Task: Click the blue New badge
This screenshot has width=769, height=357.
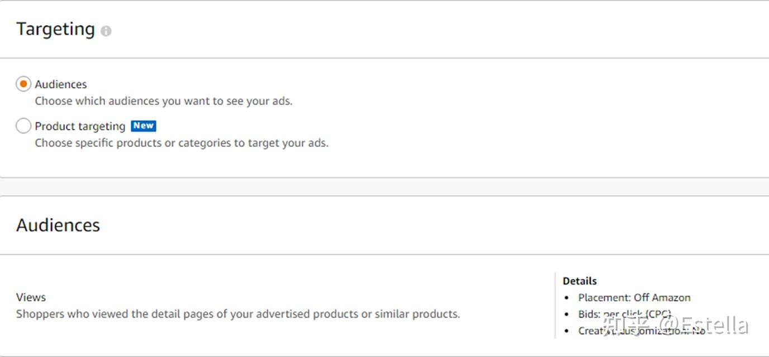Action: point(144,126)
